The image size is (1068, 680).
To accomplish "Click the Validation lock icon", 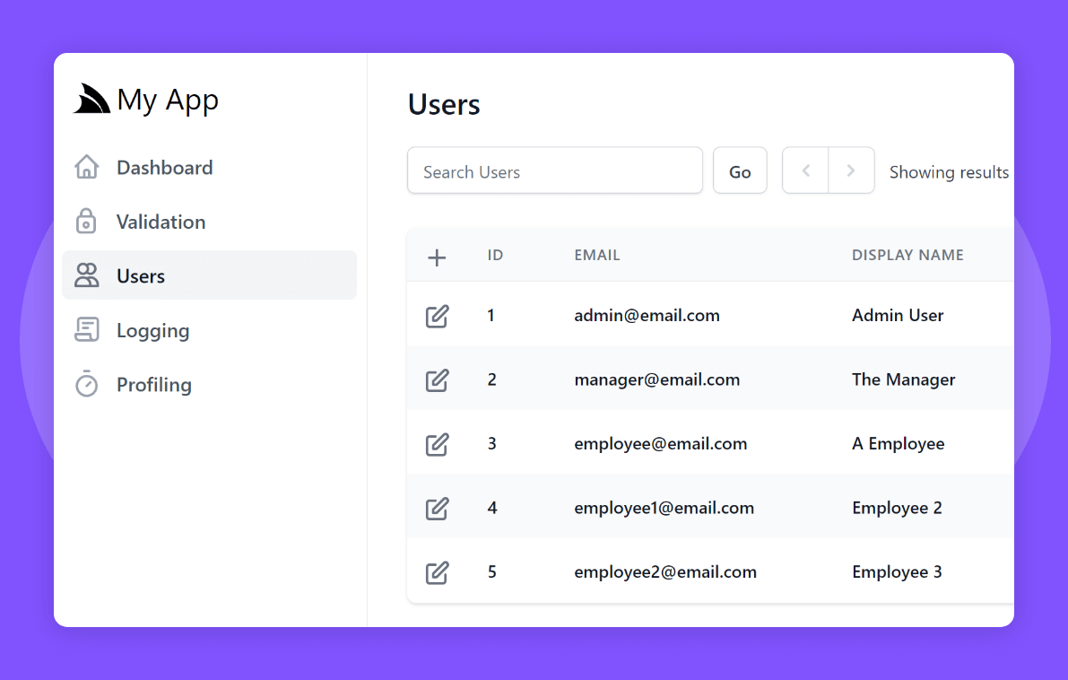I will [x=87, y=222].
